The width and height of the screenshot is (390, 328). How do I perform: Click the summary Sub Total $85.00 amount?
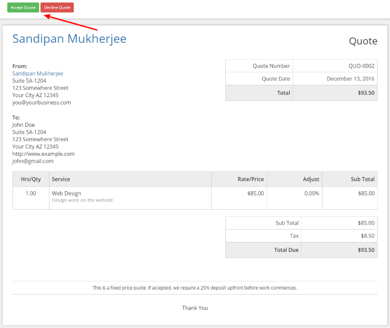coord(366,223)
